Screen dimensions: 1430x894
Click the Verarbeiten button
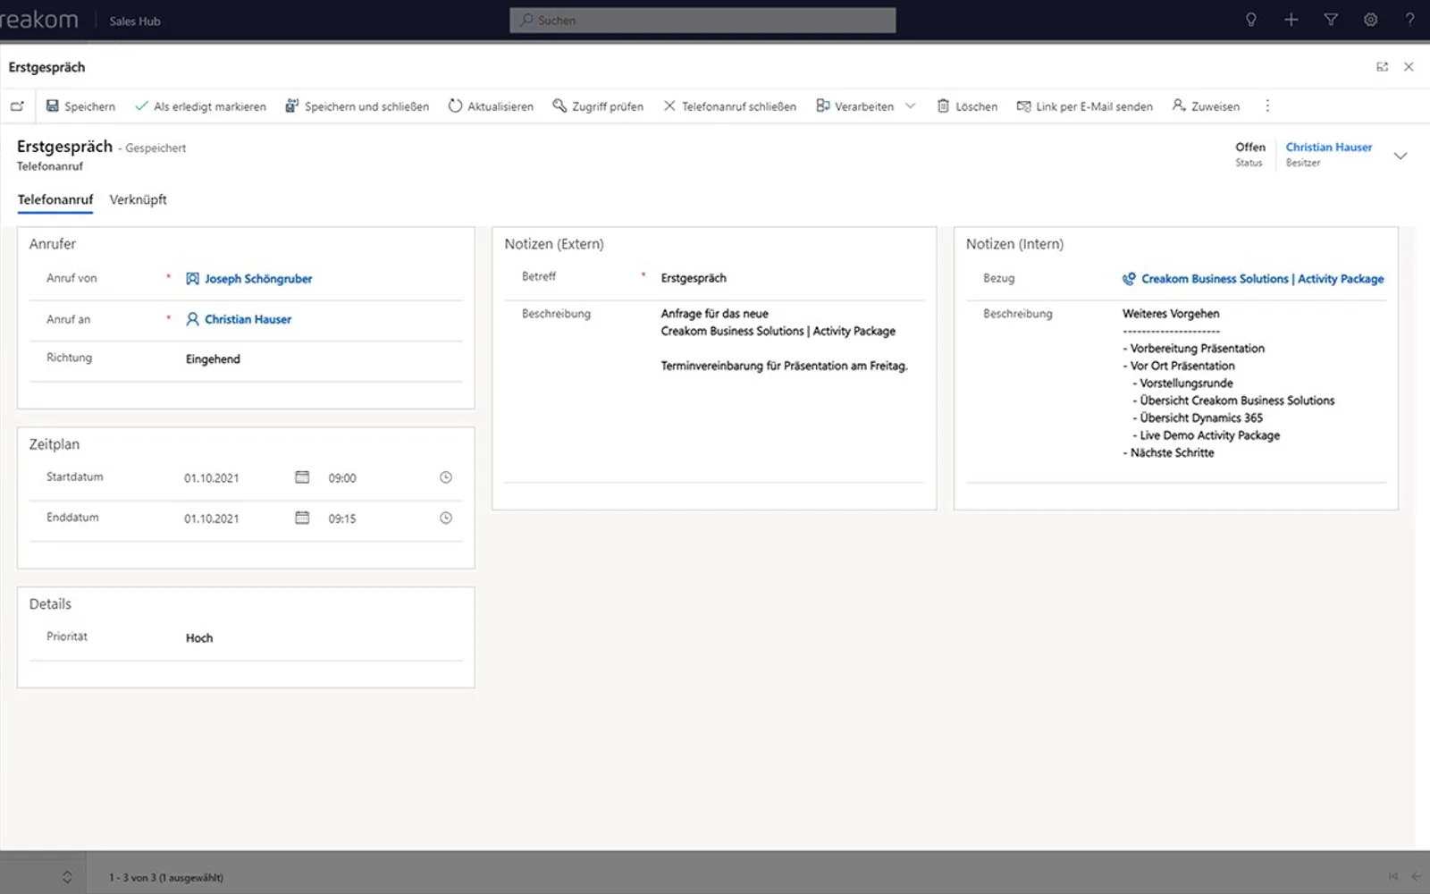click(854, 106)
